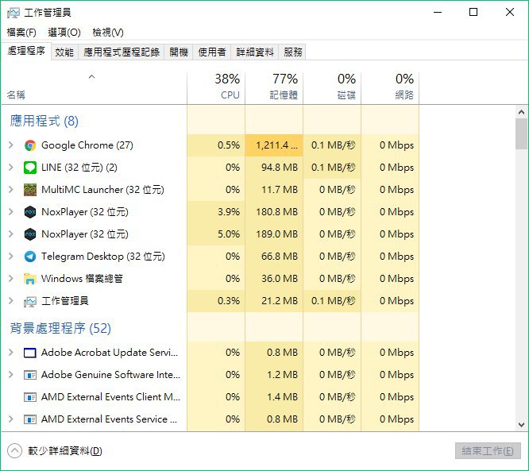Image resolution: width=529 pixels, height=471 pixels.
Task: Expand the MultiMC Launcher entry
Action: [x=11, y=190]
